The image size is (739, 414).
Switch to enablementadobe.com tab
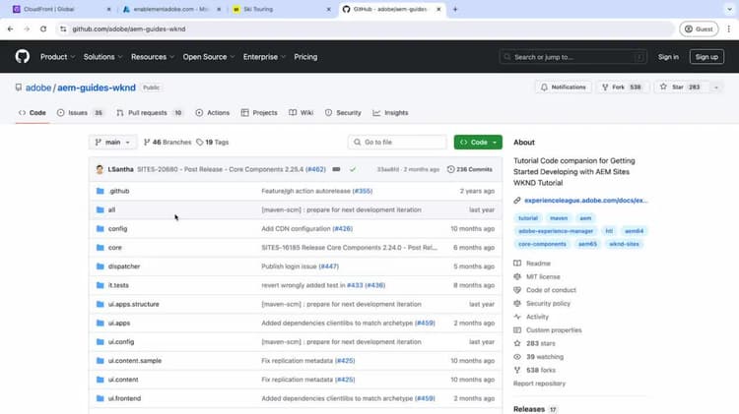[170, 9]
